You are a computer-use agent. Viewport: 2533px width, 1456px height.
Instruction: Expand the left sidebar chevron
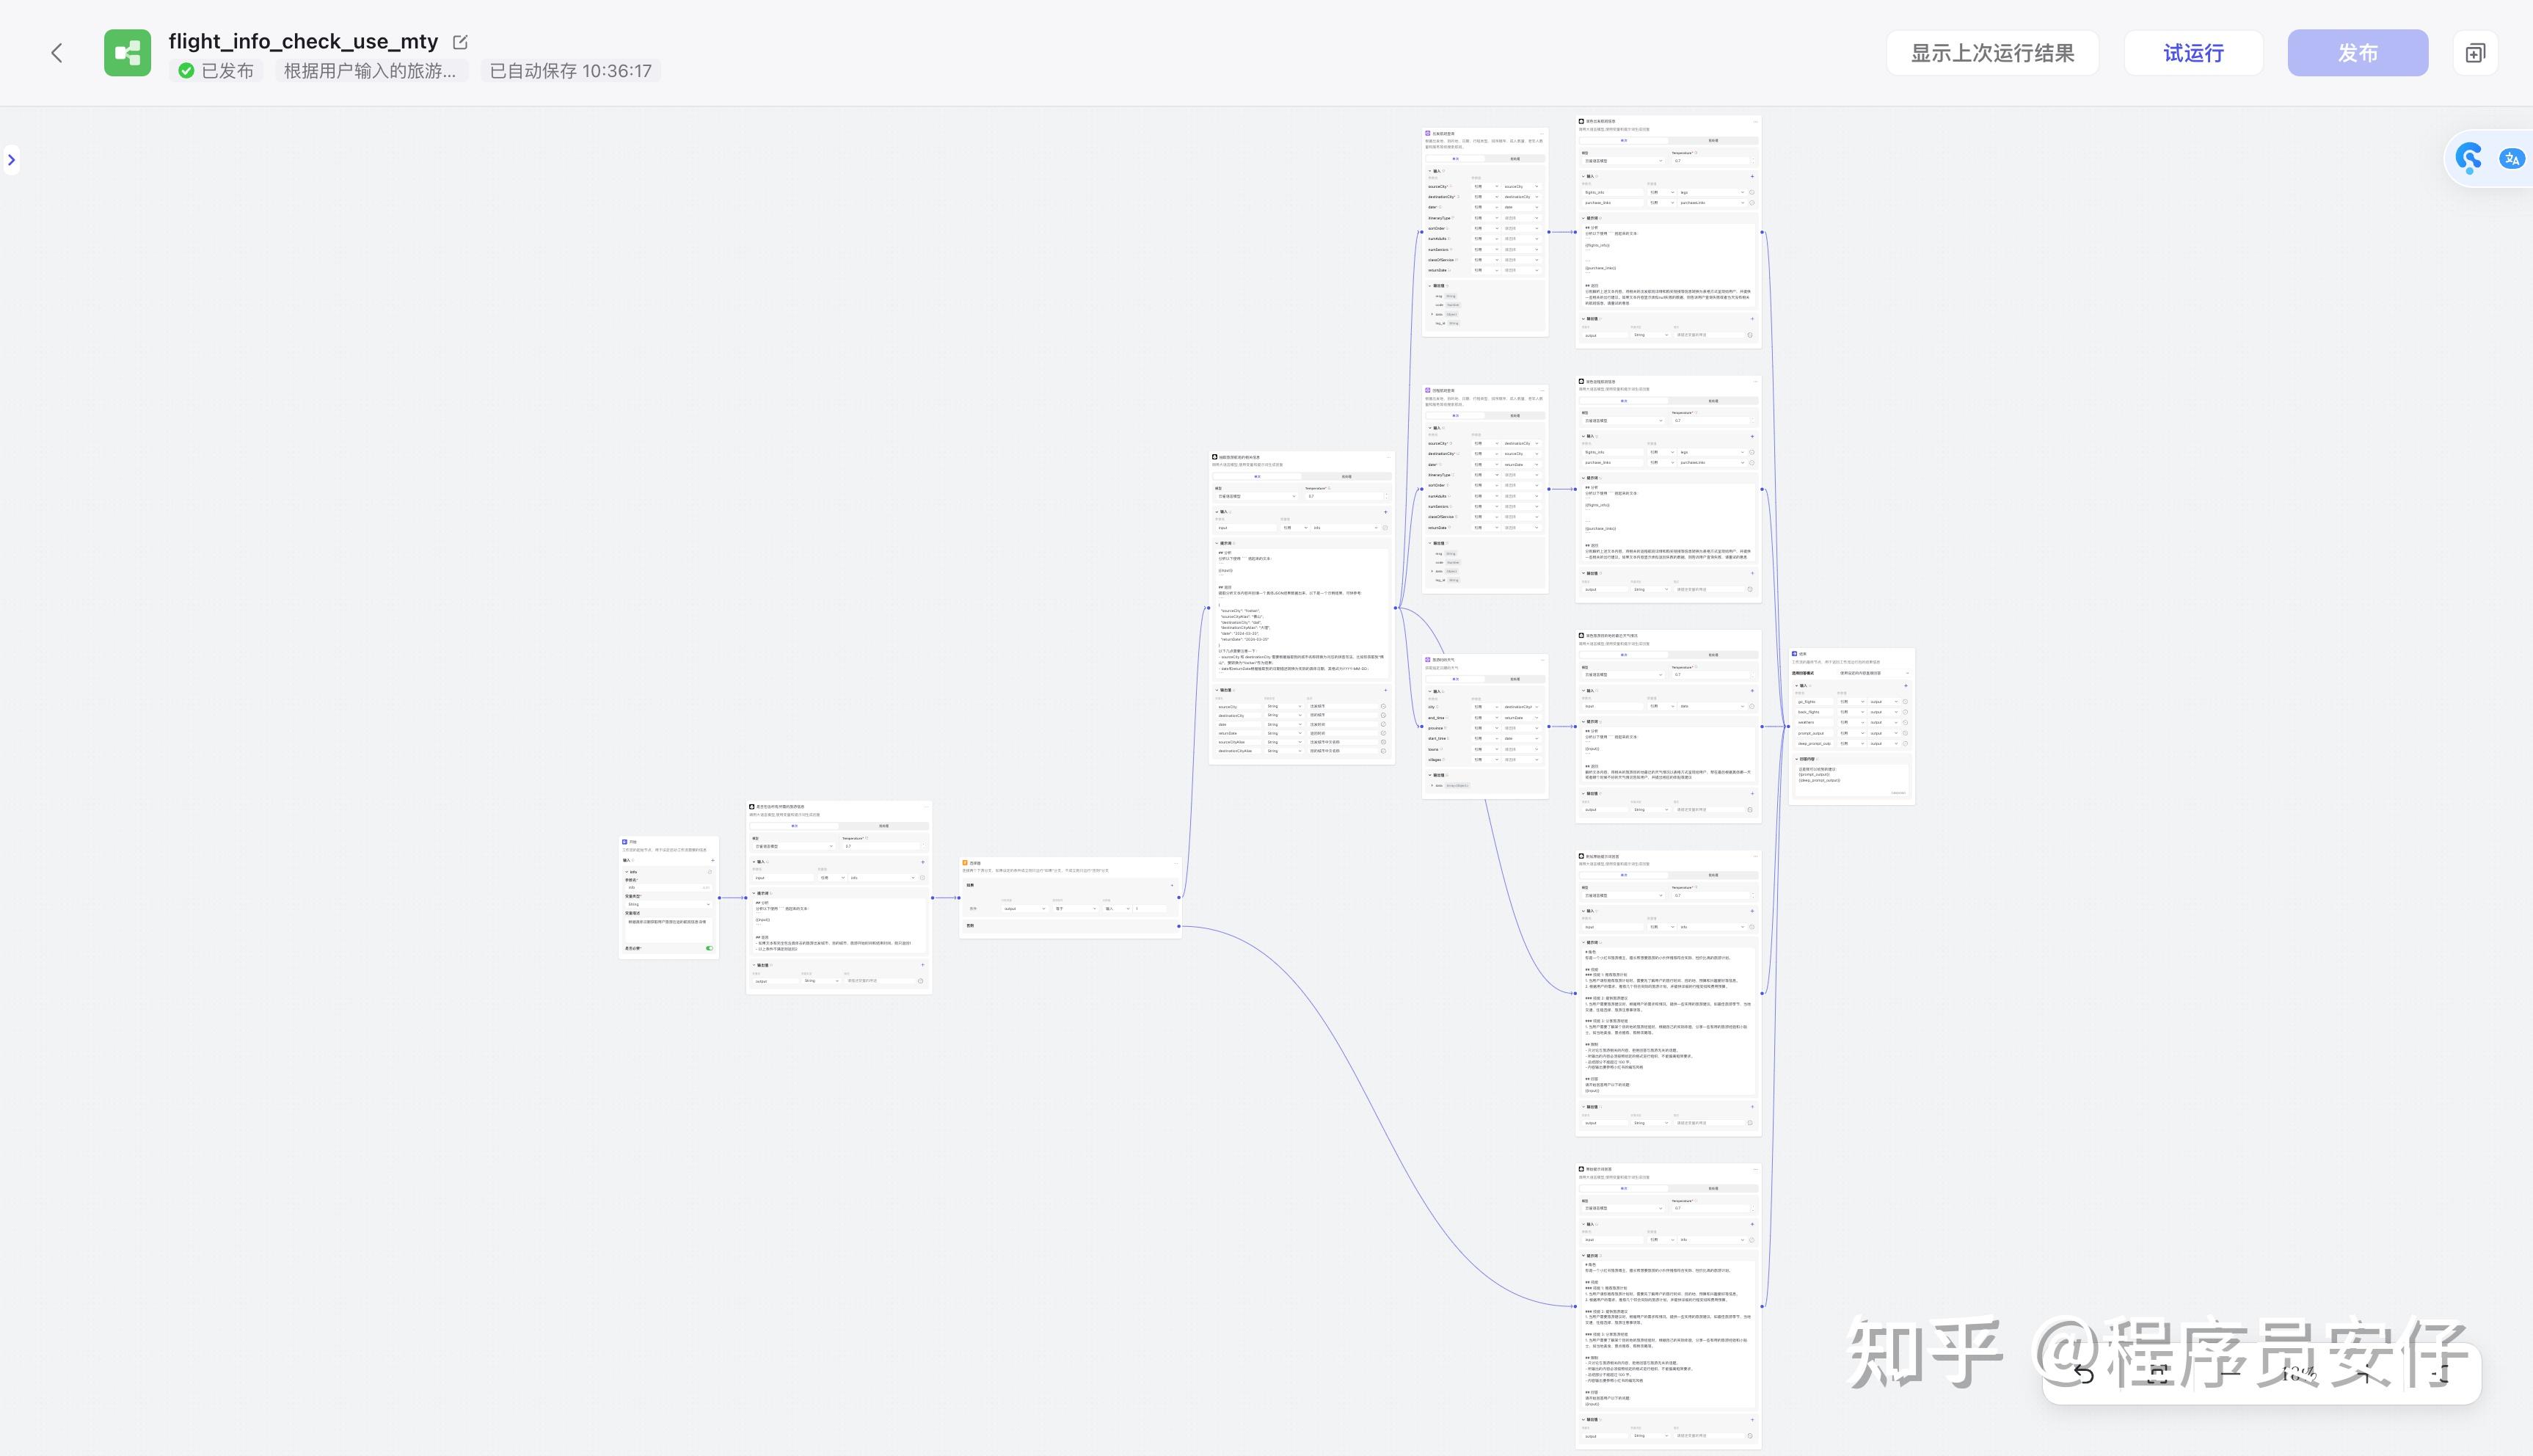click(x=11, y=160)
